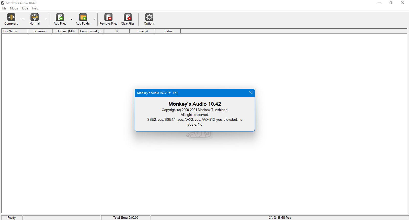Open the Add Folder dropdown arrow
The height and width of the screenshot is (220, 409).
[95, 19]
